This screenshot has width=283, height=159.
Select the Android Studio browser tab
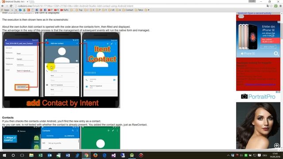[x=15, y=2]
